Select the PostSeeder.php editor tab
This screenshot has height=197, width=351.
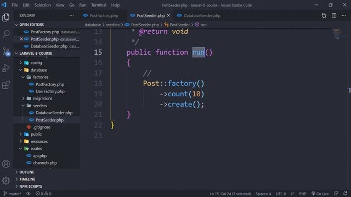151,15
